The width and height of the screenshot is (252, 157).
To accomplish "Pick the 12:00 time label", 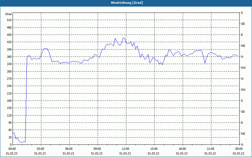I will pyautogui.click(x=126, y=149).
